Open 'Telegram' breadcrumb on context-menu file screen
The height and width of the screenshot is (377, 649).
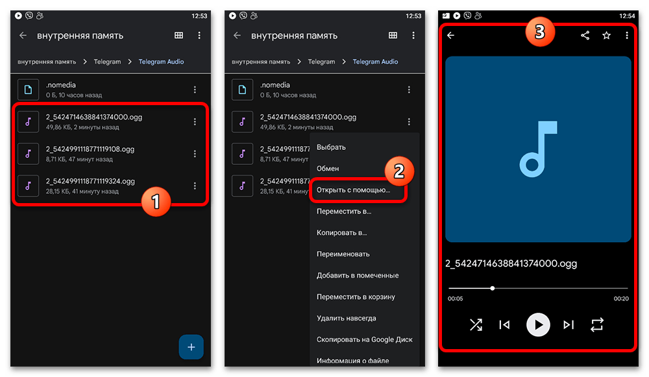click(x=322, y=62)
